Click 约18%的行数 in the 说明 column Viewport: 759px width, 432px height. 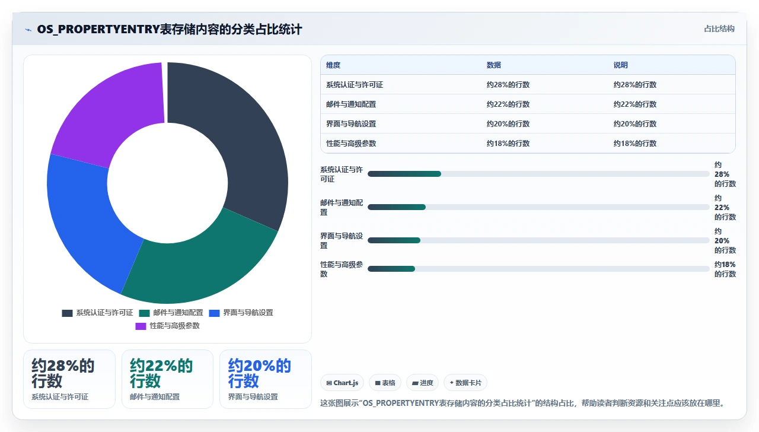(635, 144)
